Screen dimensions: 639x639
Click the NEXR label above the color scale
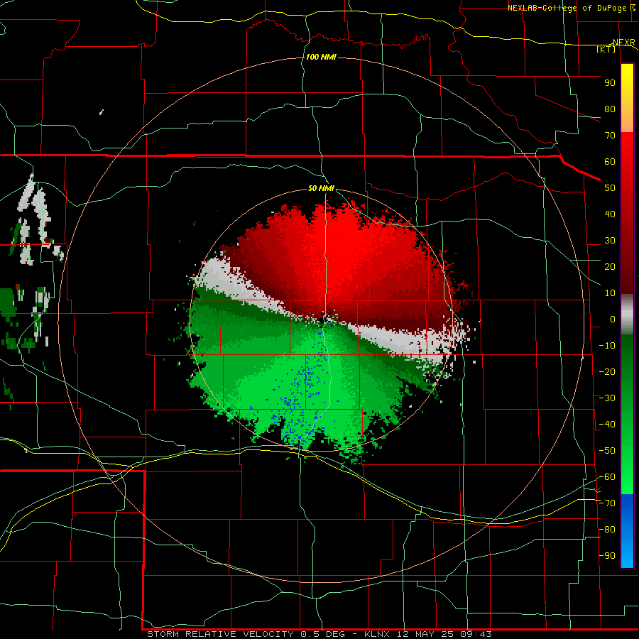(x=624, y=43)
